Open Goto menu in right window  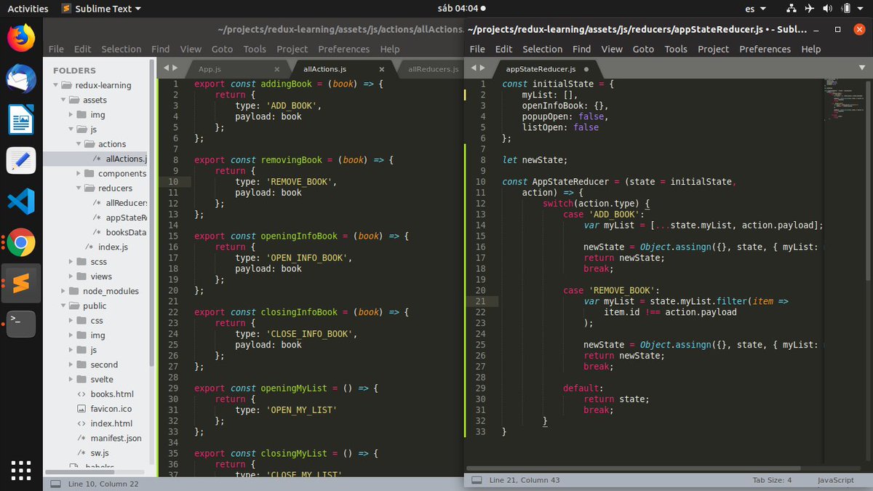[643, 49]
